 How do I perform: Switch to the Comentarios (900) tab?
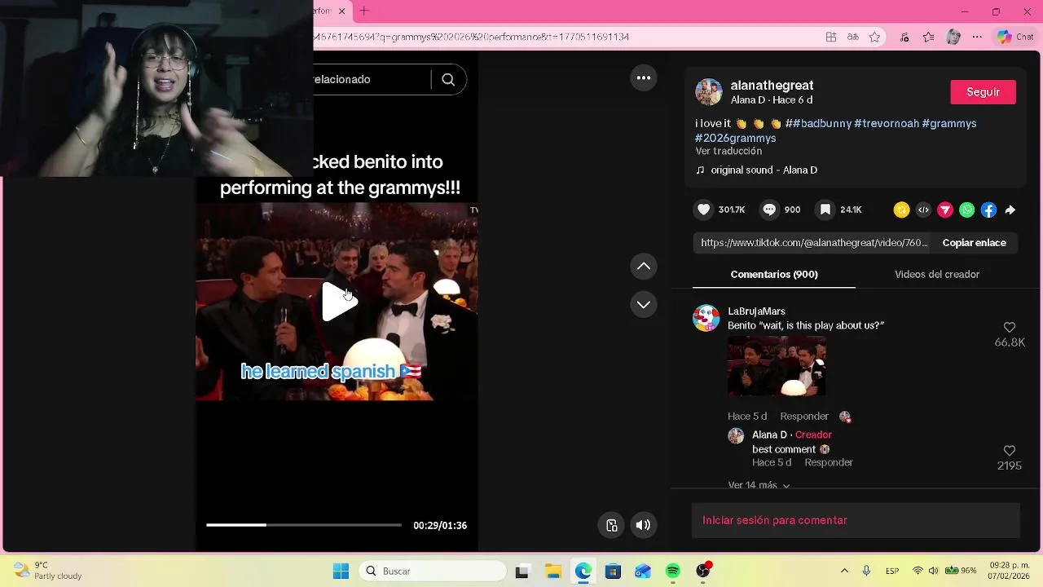pos(774,274)
